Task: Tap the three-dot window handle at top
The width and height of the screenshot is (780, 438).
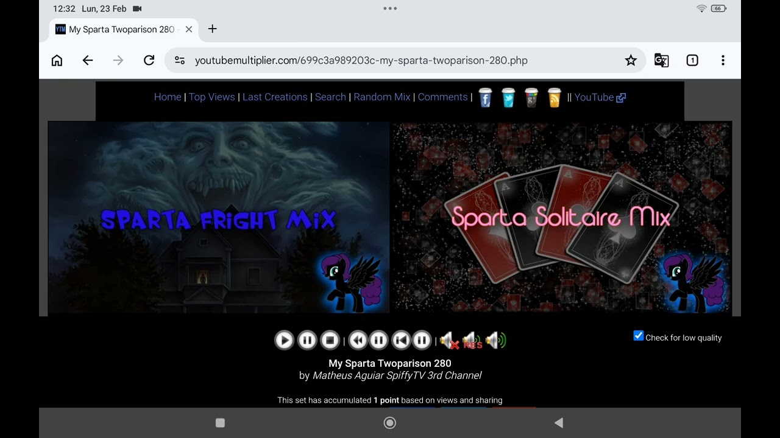Action: click(x=390, y=9)
